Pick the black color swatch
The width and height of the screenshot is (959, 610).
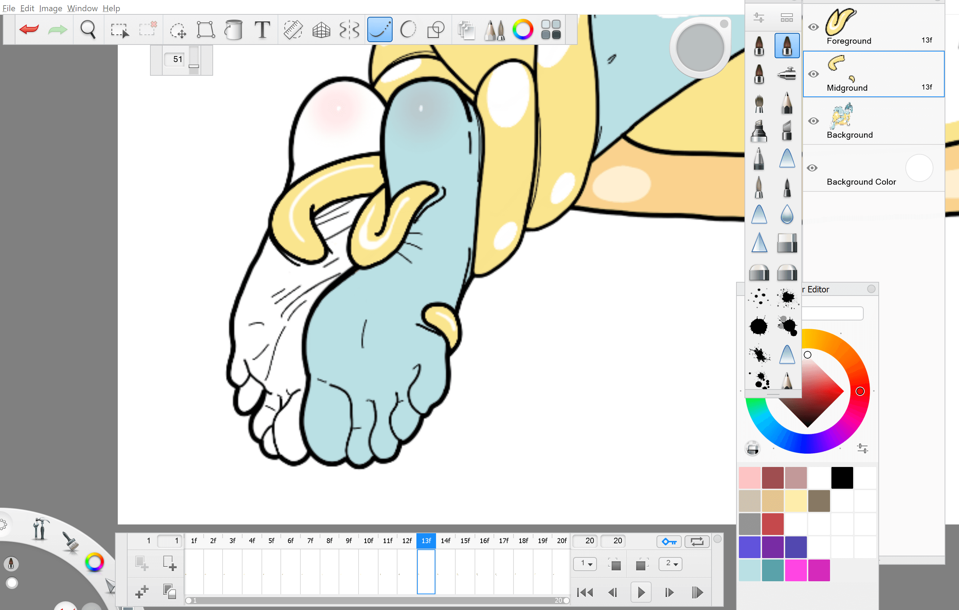842,478
